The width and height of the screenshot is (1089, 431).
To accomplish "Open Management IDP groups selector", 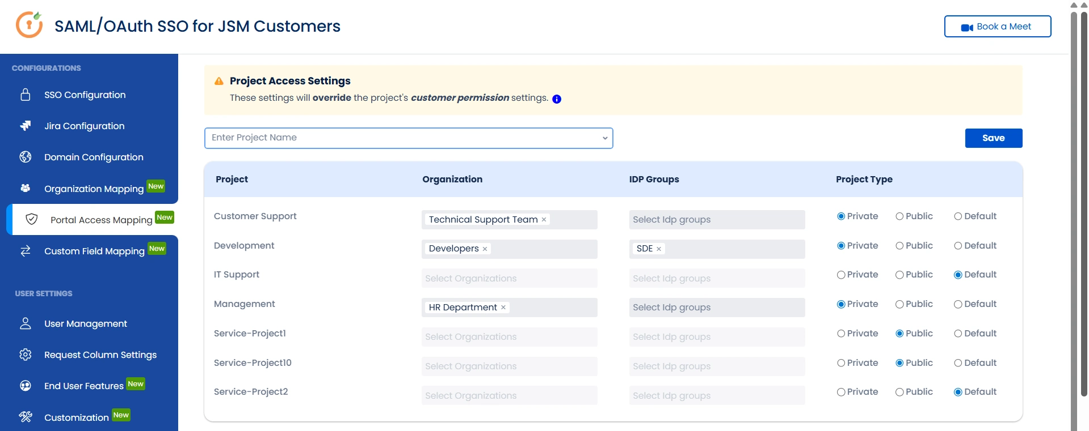I will coord(717,308).
